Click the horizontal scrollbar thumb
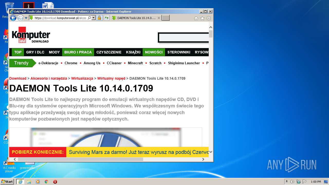 click(80, 159)
